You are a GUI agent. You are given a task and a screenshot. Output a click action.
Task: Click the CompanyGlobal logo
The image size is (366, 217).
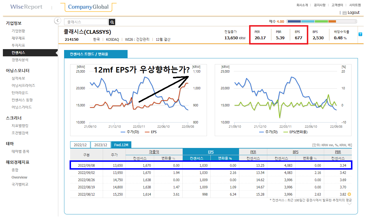pos(88,7)
